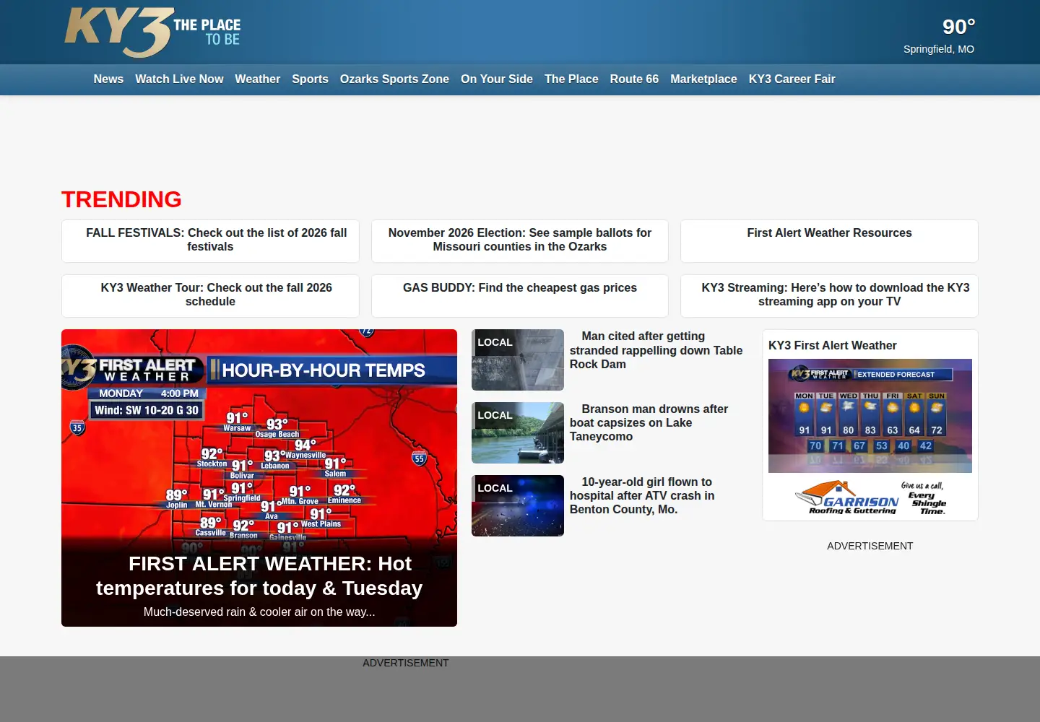Open Marketplace from the navigation bar

(703, 79)
